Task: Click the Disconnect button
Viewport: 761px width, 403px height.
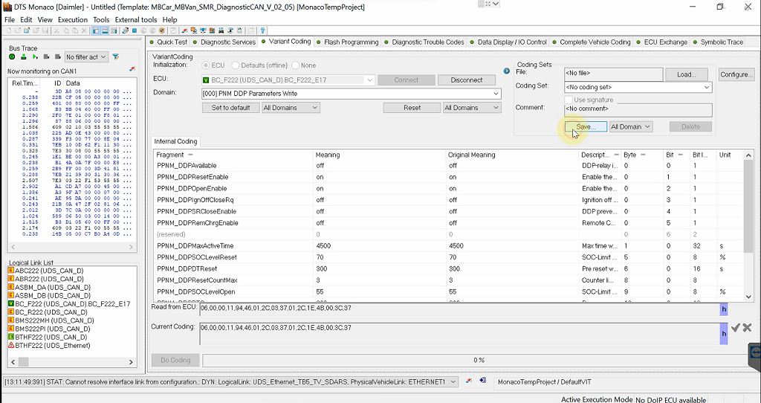Action: pos(466,80)
